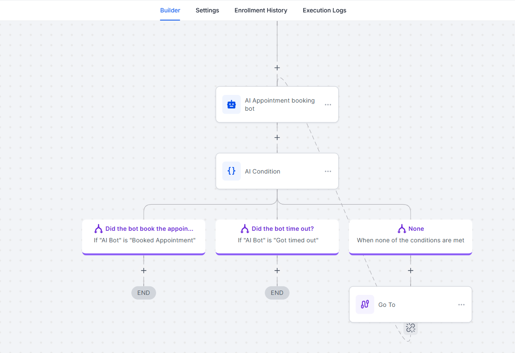
Task: Open Go To action more options
Action: (461, 305)
